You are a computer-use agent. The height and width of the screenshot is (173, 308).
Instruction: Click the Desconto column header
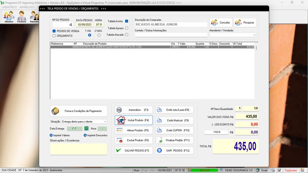(x=225, y=44)
